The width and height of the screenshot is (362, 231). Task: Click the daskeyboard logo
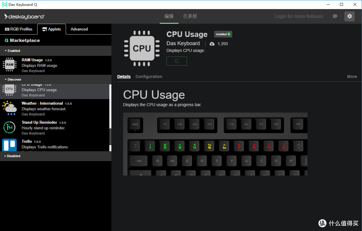click(24, 16)
